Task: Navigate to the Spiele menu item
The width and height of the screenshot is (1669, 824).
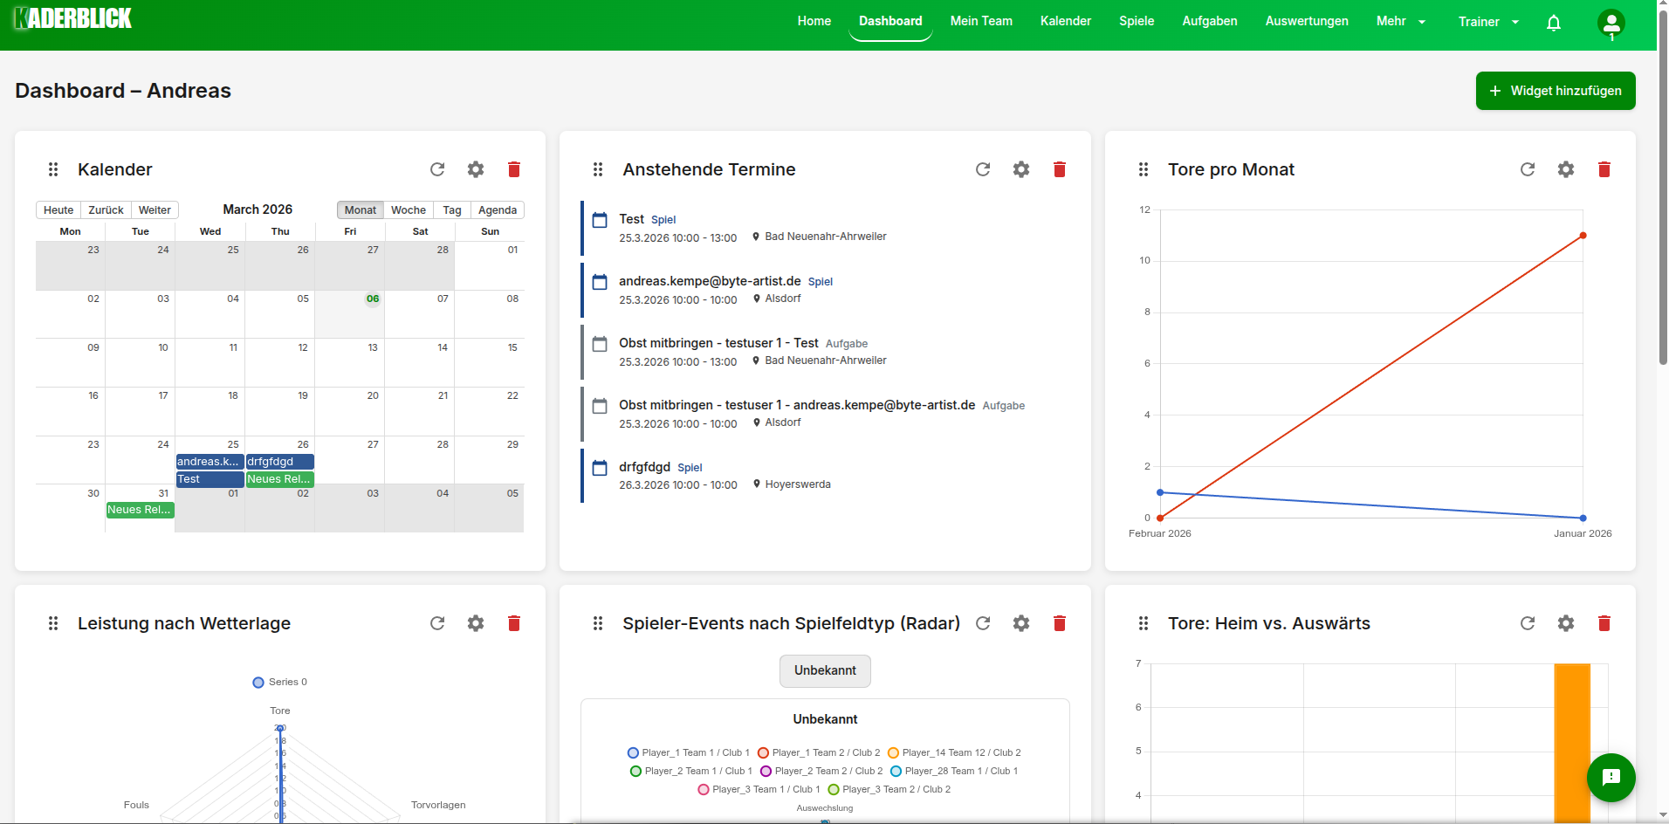Action: click(1136, 21)
